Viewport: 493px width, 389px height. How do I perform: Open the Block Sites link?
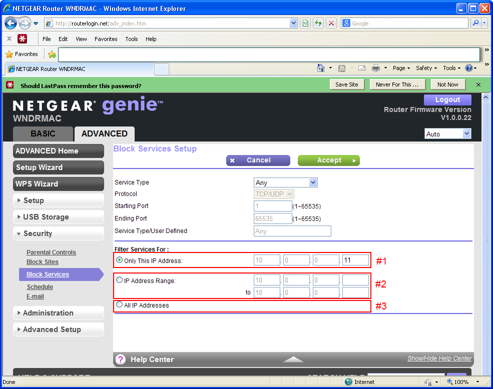pos(43,261)
